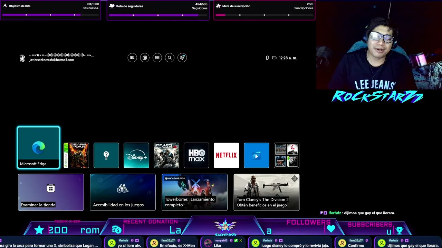Click the RockStarZz name logo under webcam
Screen dimensions: 442x248
click(377, 96)
